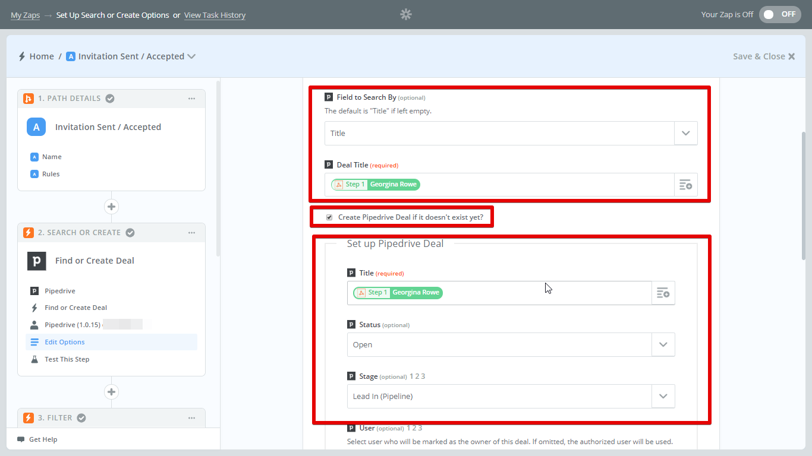Select Edit Options menu item

[x=111, y=342]
